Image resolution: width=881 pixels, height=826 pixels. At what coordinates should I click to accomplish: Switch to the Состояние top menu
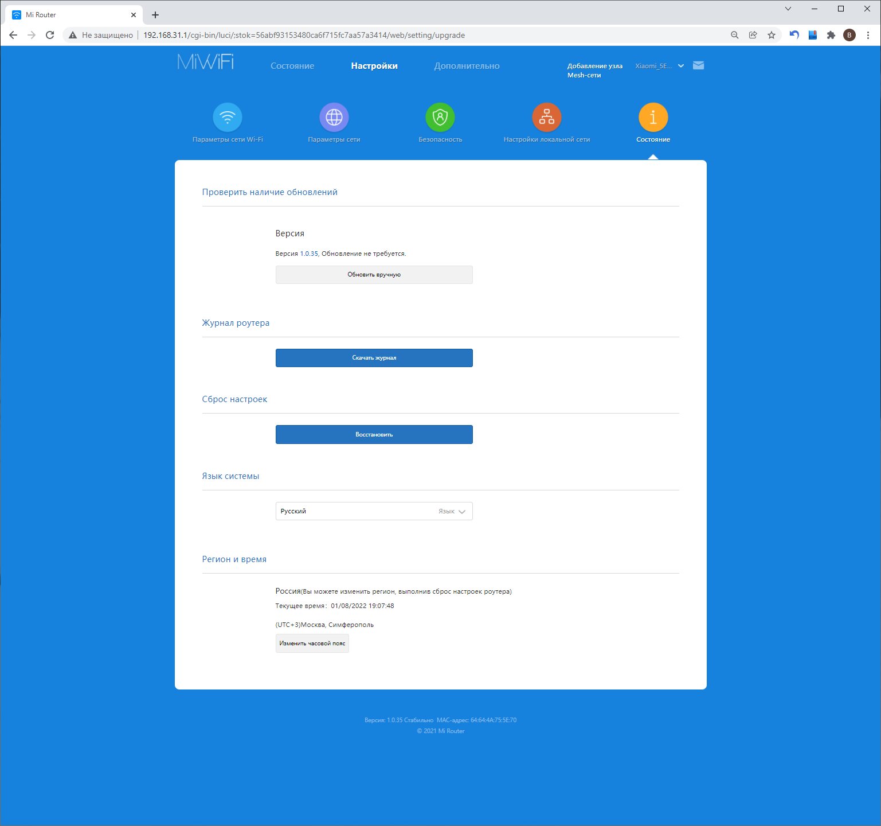292,66
